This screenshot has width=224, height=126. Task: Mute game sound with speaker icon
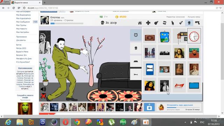43,89
